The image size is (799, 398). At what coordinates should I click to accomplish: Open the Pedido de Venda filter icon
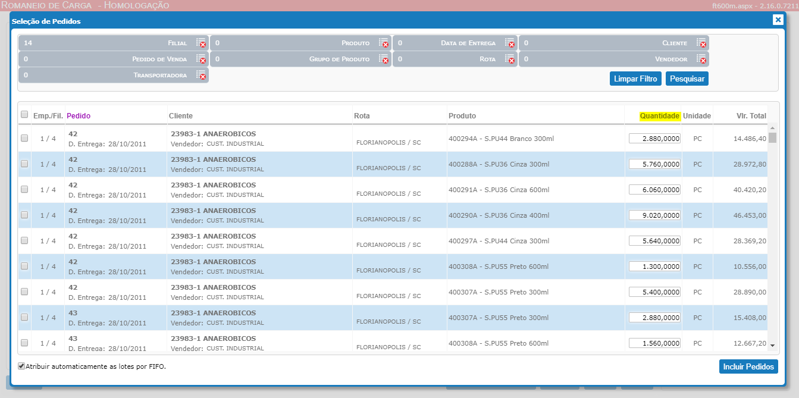click(201, 59)
